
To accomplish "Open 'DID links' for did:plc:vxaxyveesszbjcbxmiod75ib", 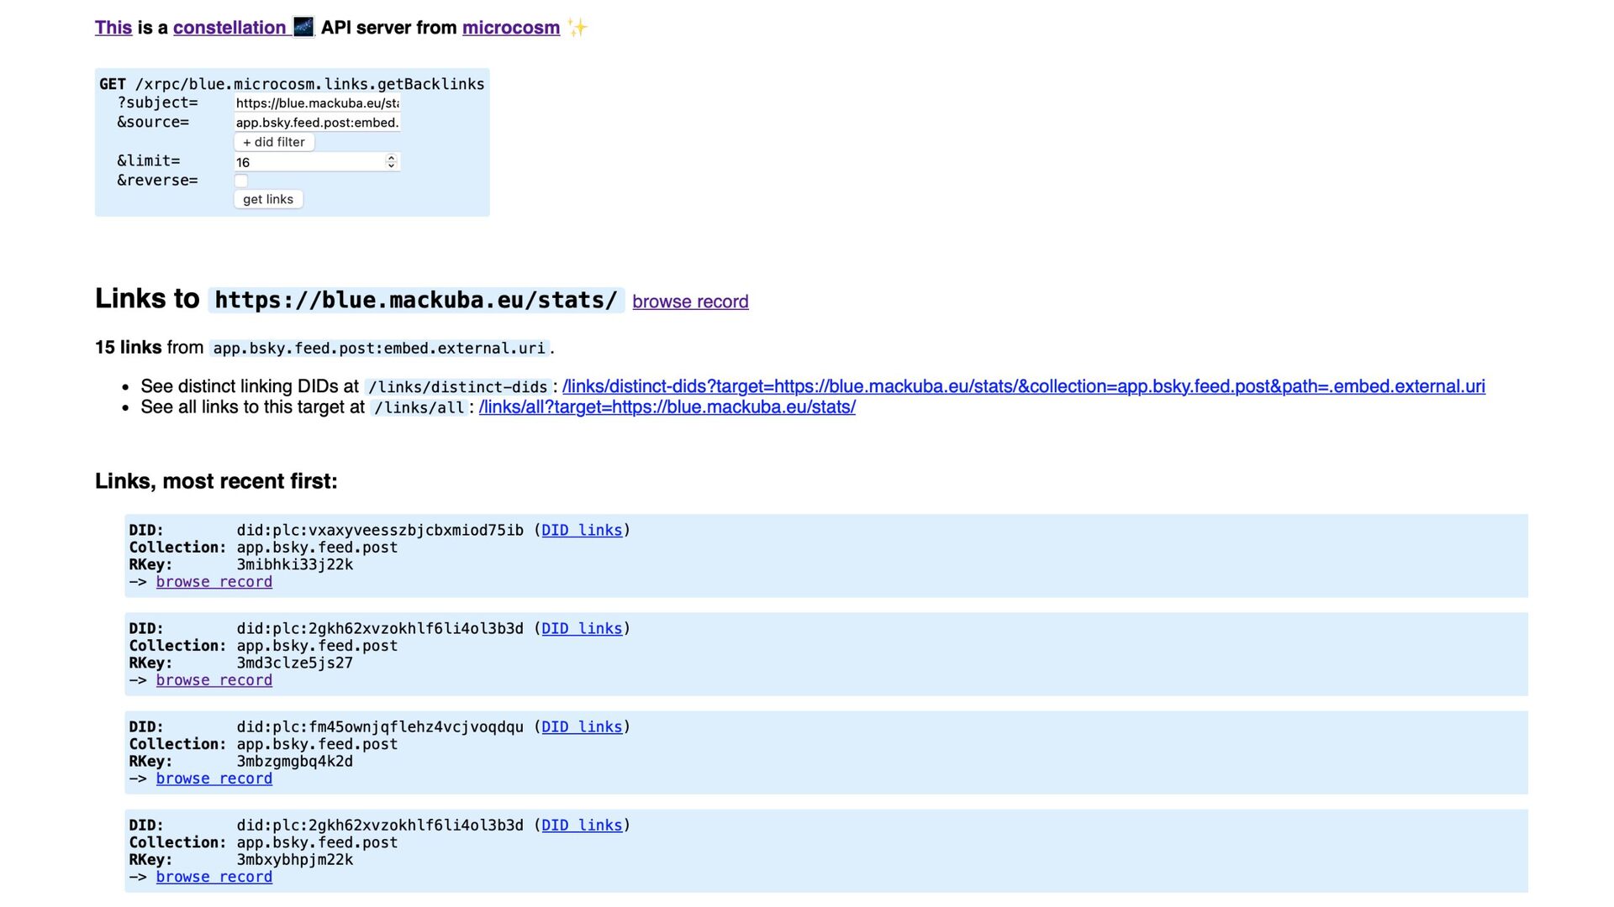I will click(x=582, y=530).
